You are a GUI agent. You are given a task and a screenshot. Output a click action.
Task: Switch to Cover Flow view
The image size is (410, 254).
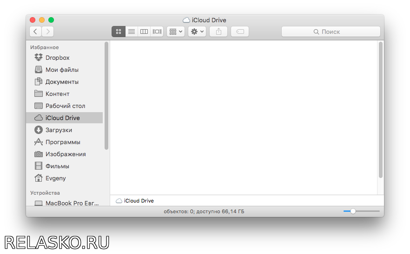click(x=157, y=32)
